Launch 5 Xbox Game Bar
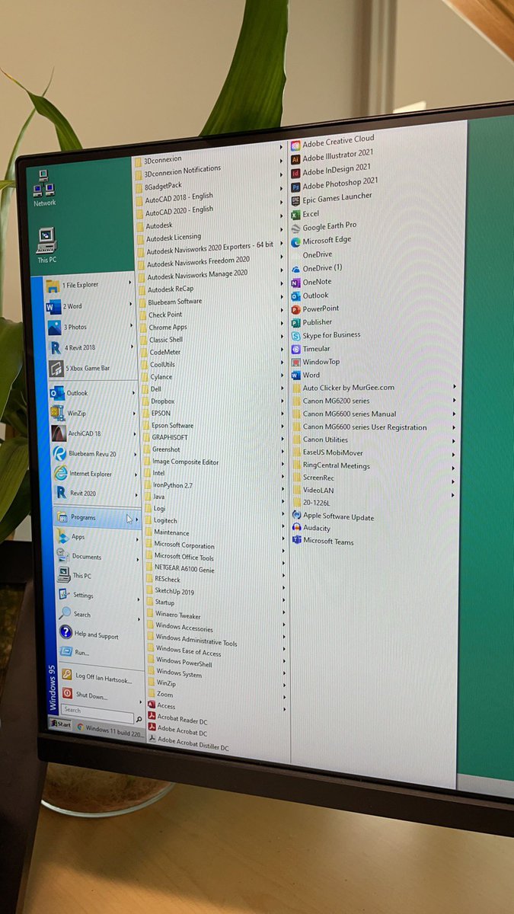Screen dimensions: 514x914 [x=80, y=369]
